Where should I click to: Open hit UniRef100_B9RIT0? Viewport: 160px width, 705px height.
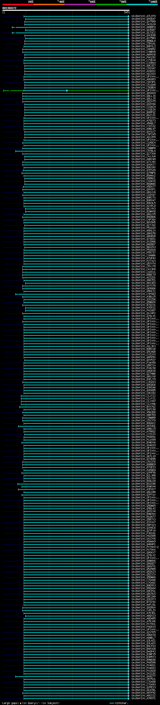143,198
